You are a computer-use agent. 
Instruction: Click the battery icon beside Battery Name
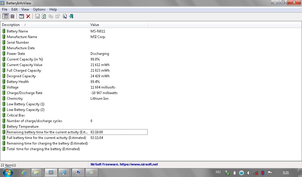click(4, 31)
